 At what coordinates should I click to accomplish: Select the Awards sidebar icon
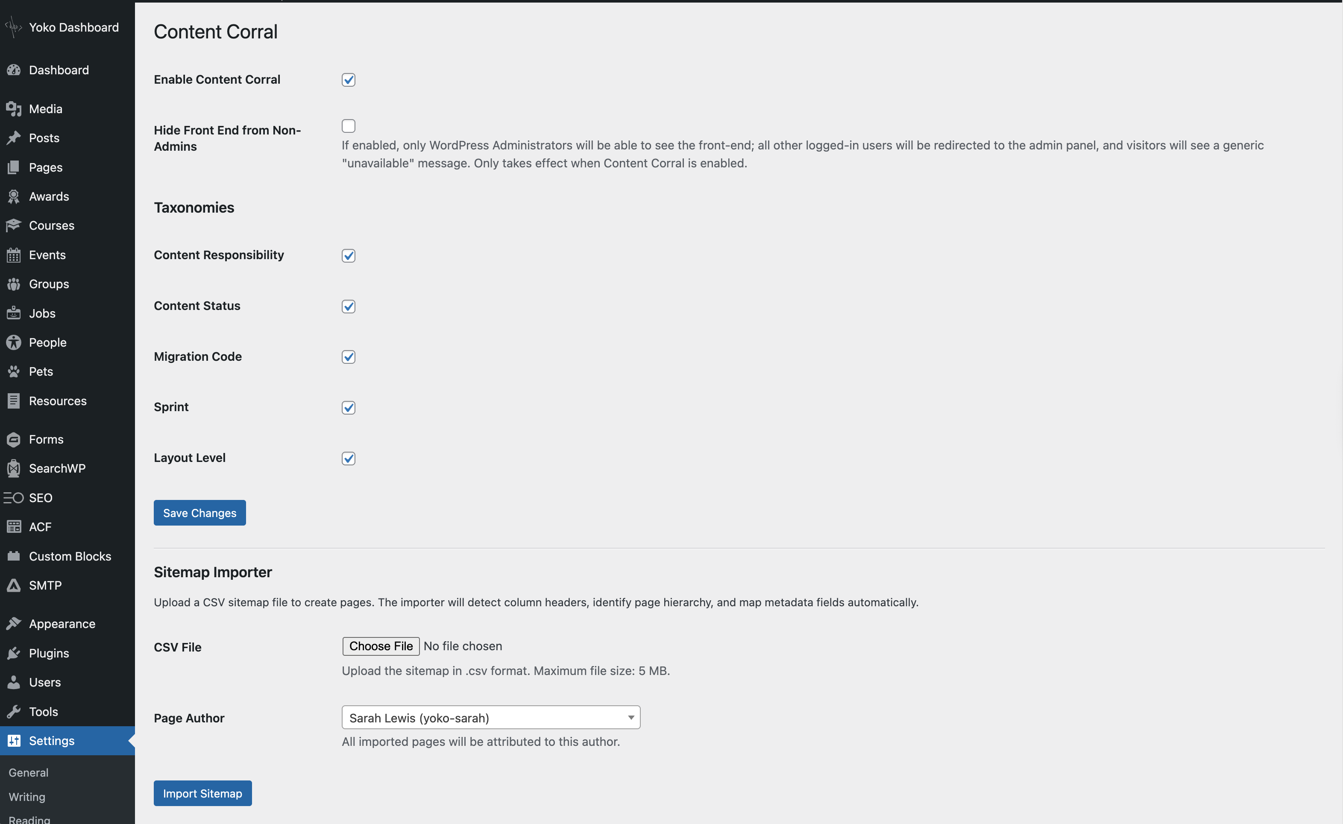(x=14, y=196)
